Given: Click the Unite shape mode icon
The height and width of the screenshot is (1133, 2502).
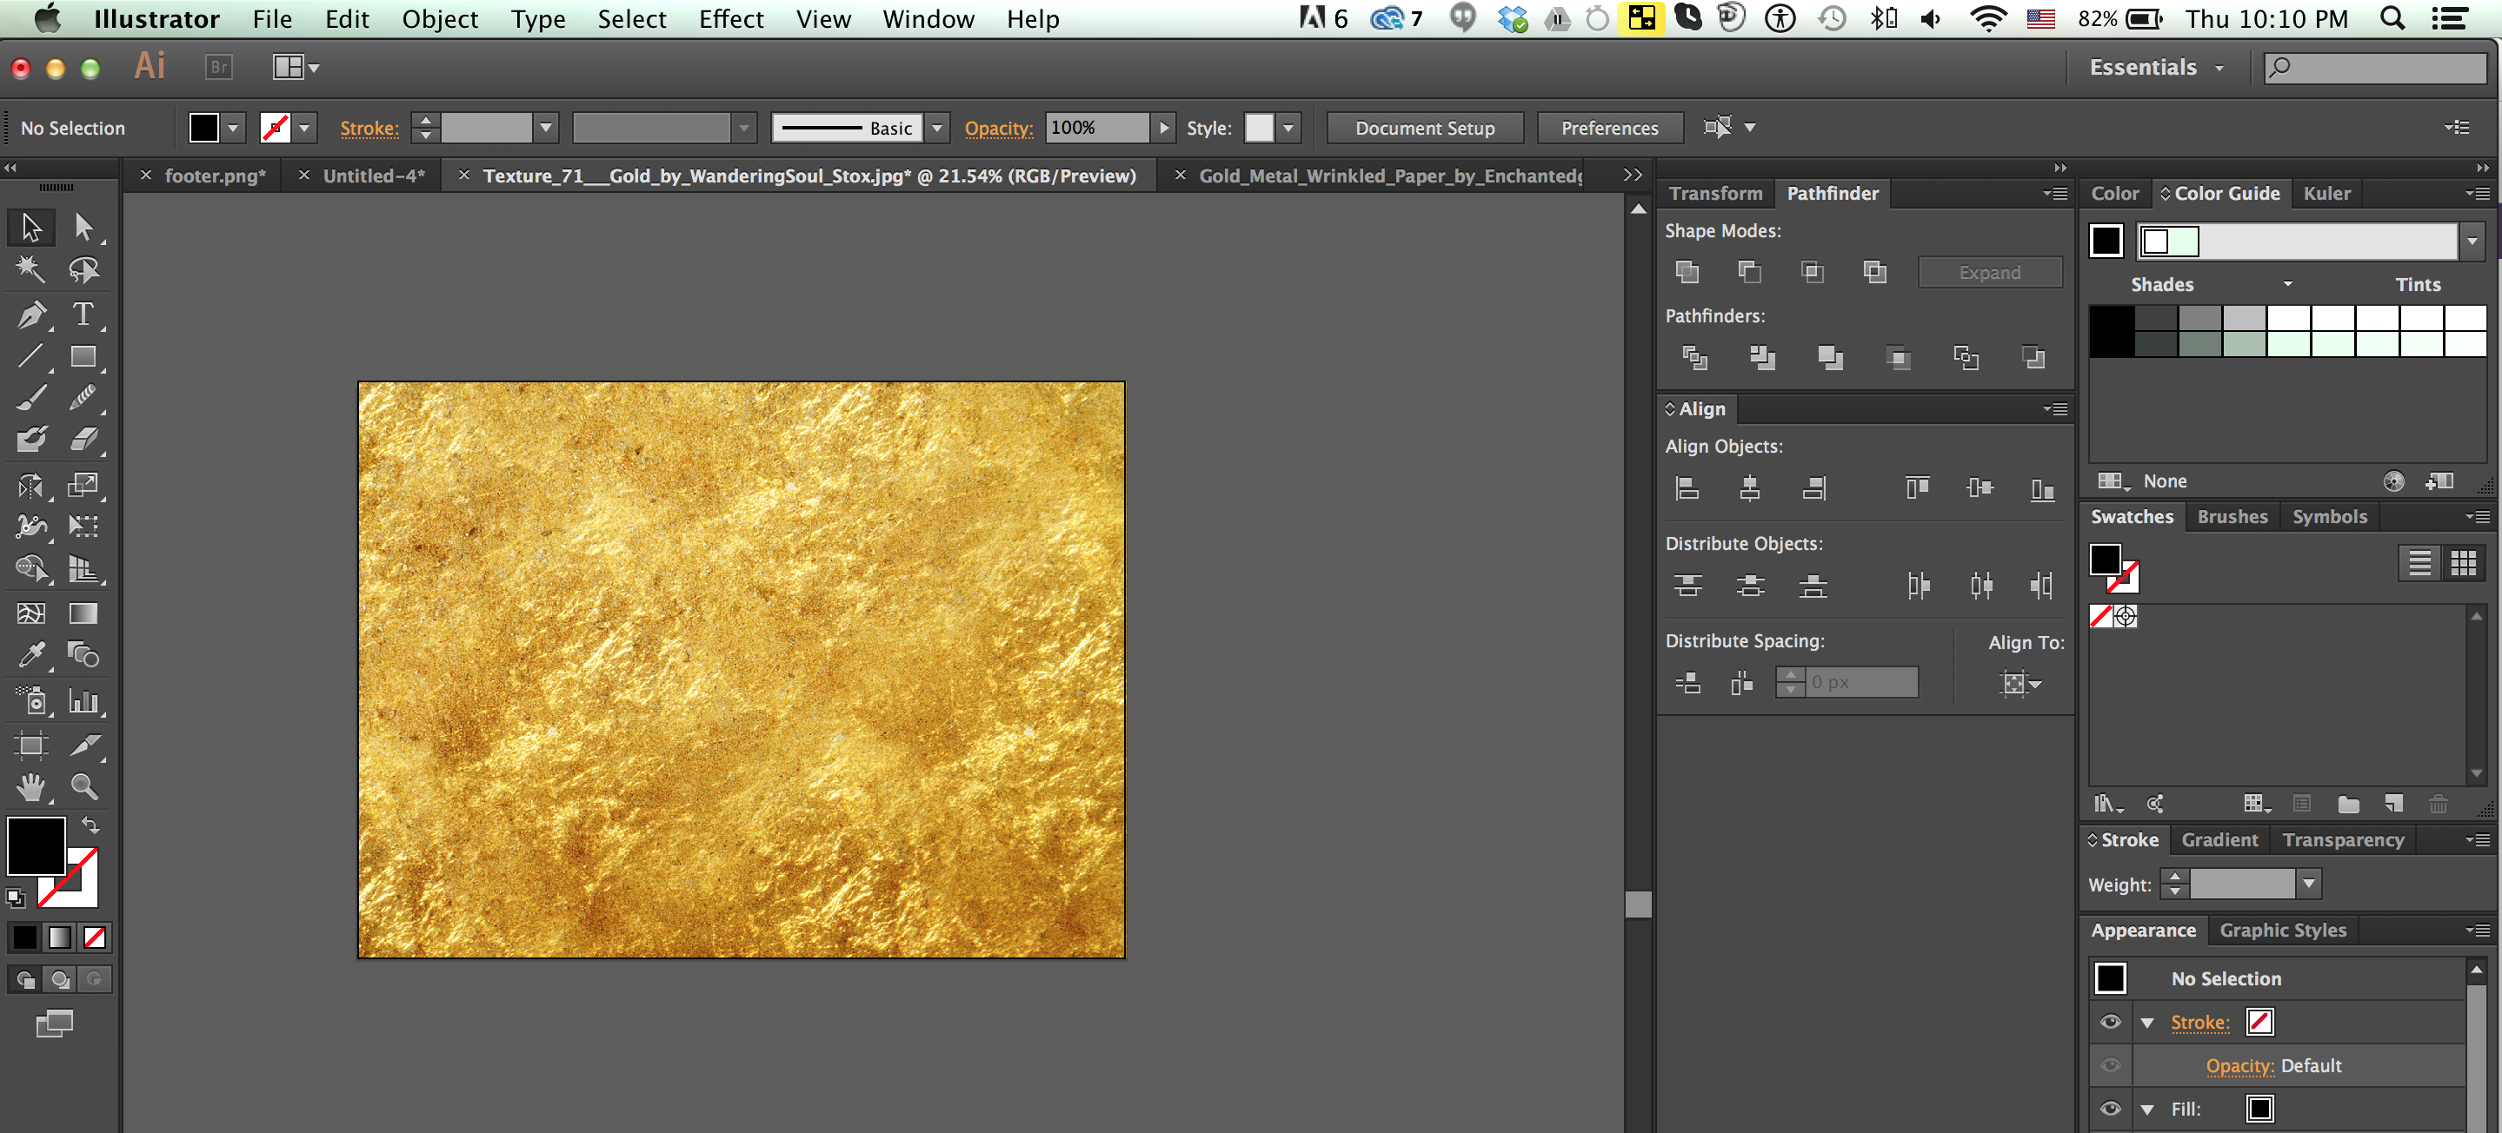Looking at the screenshot, I should coord(1687,272).
